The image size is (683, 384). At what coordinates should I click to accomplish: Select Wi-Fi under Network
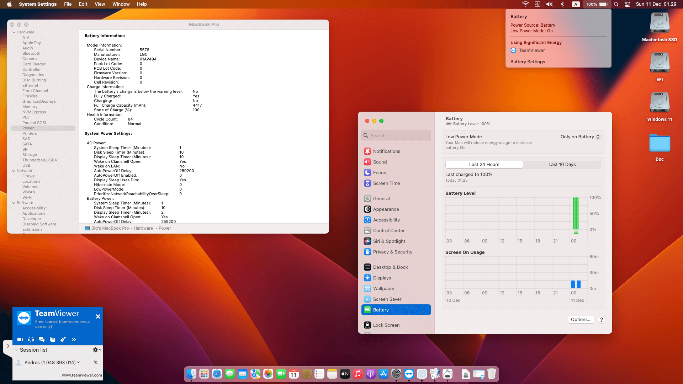[27, 197]
